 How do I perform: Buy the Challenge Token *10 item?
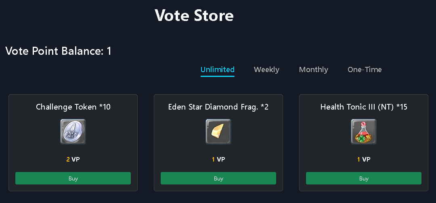coord(73,178)
